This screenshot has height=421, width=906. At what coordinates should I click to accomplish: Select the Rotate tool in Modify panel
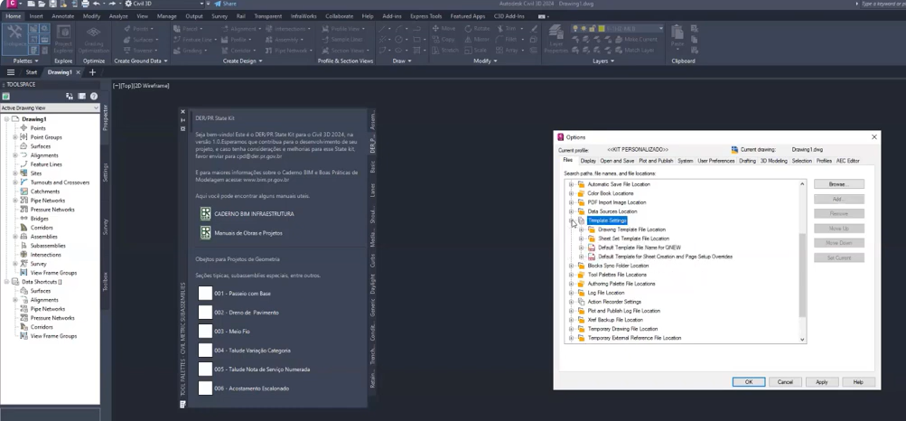point(477,28)
